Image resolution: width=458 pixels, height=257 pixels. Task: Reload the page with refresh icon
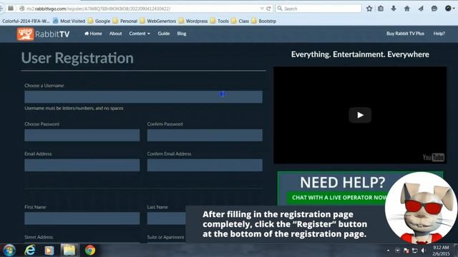(x=268, y=9)
